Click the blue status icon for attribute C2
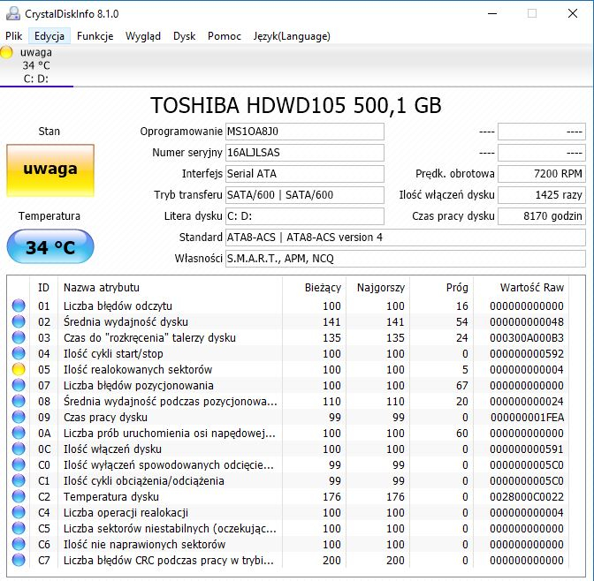 19,496
